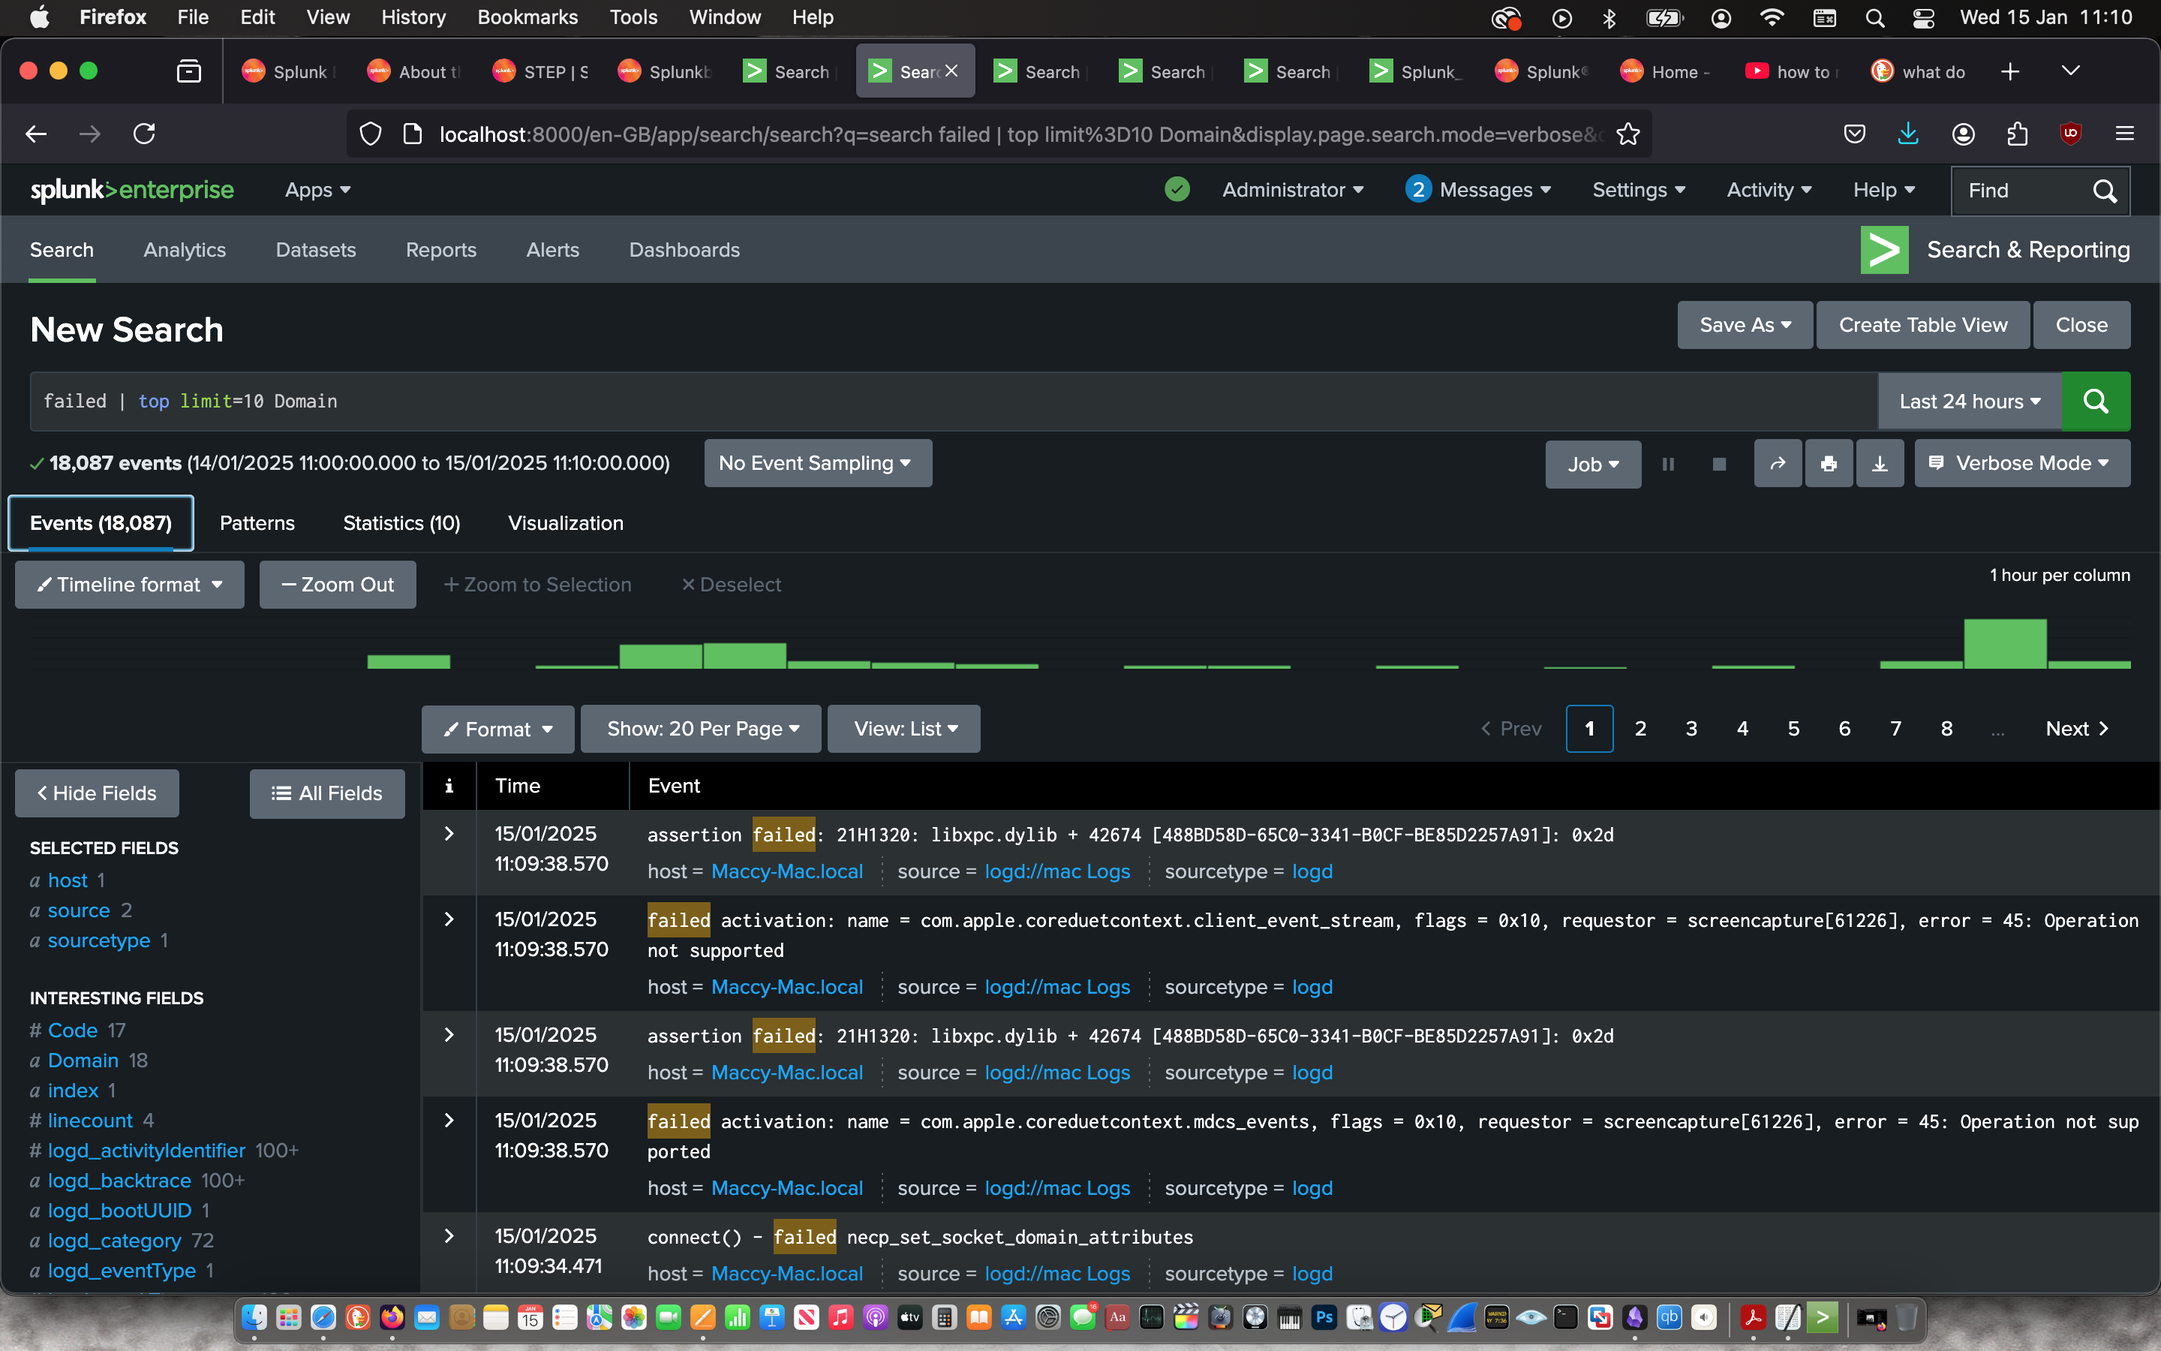Click the Domain interesting field link
This screenshot has width=2161, height=1351.
click(x=82, y=1060)
